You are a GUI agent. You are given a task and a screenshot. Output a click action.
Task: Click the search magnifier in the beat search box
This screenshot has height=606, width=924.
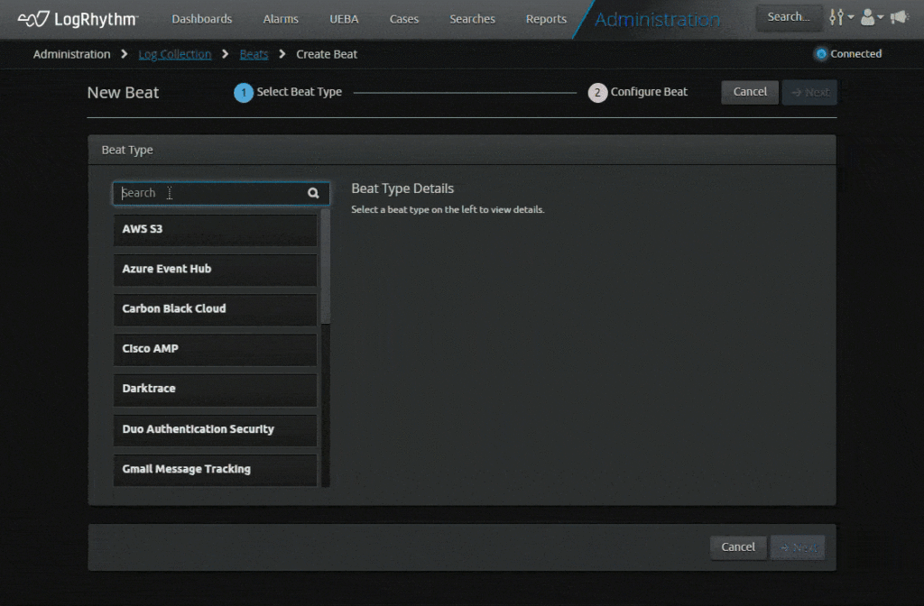[313, 192]
